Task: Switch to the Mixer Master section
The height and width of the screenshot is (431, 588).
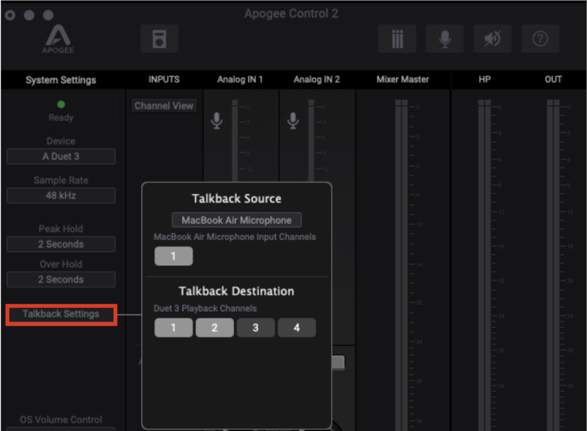Action: [402, 80]
